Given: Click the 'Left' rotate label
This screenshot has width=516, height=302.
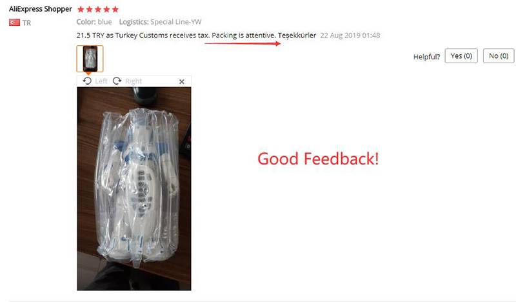Looking at the screenshot, I should coord(101,81).
